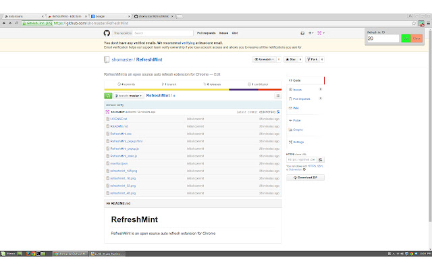
Task: Open the Chrome hamburger menu
Action: pos(429,24)
